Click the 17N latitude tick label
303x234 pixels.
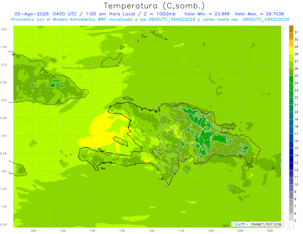tap(4, 207)
